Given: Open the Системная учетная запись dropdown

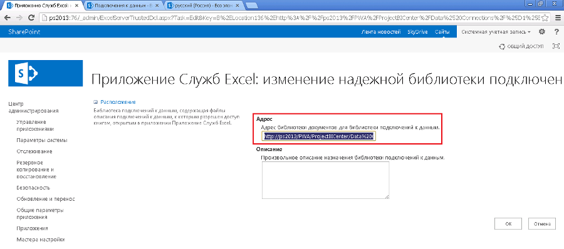Looking at the screenshot, I should [496, 32].
